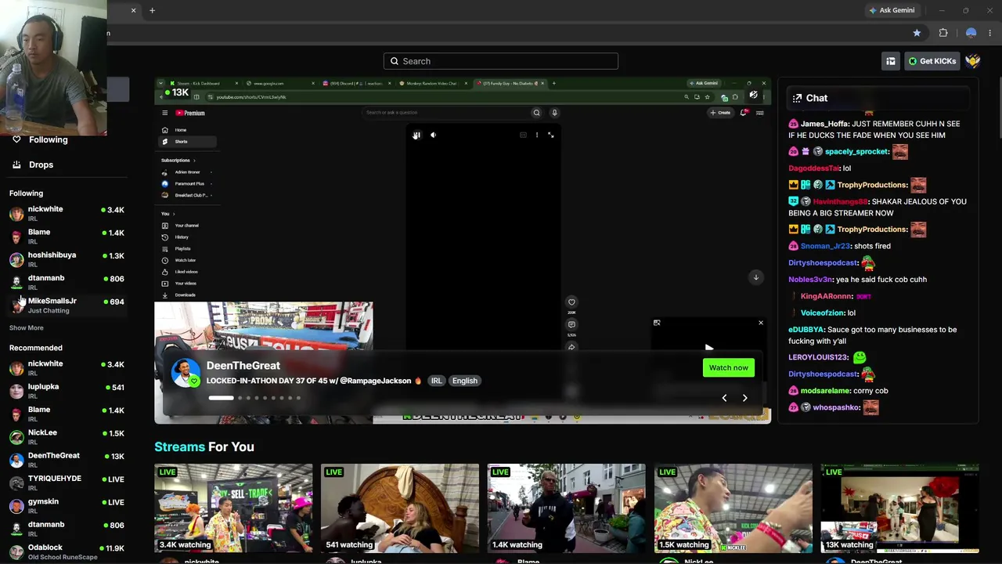Click the English tag on the featured stream

(464, 381)
